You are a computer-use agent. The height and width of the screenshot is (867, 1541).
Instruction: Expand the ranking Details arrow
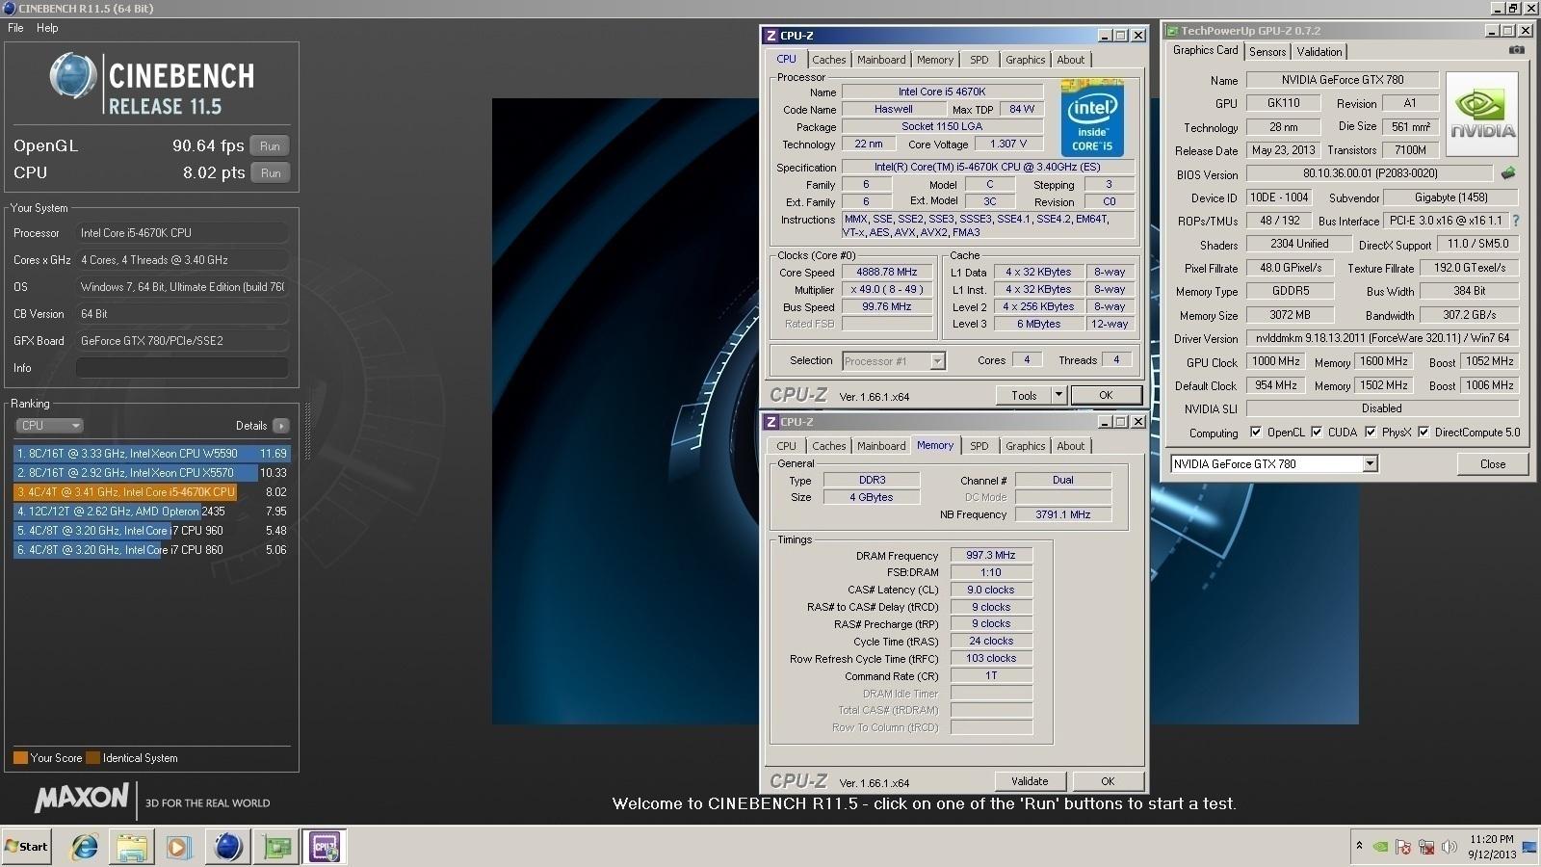[x=280, y=425]
